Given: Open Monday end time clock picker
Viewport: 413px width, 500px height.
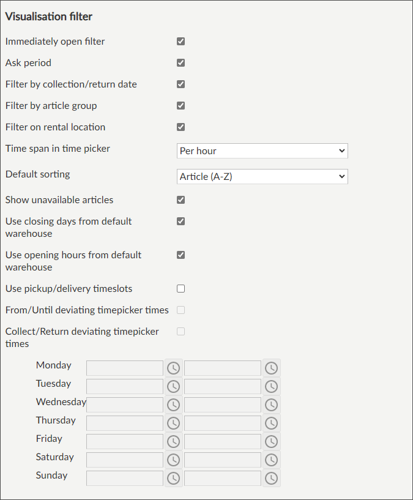Looking at the screenshot, I should (x=272, y=368).
